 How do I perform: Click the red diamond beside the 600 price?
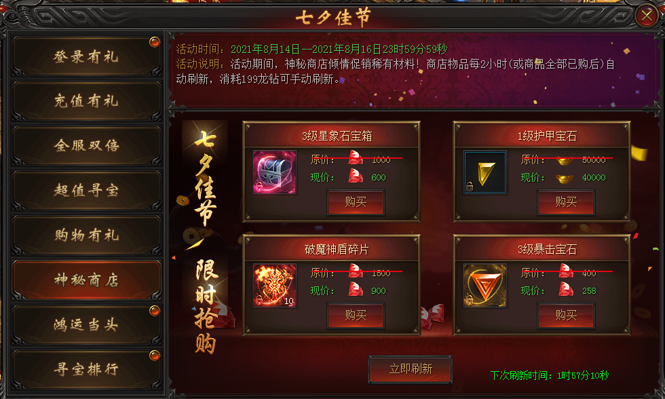coord(356,176)
